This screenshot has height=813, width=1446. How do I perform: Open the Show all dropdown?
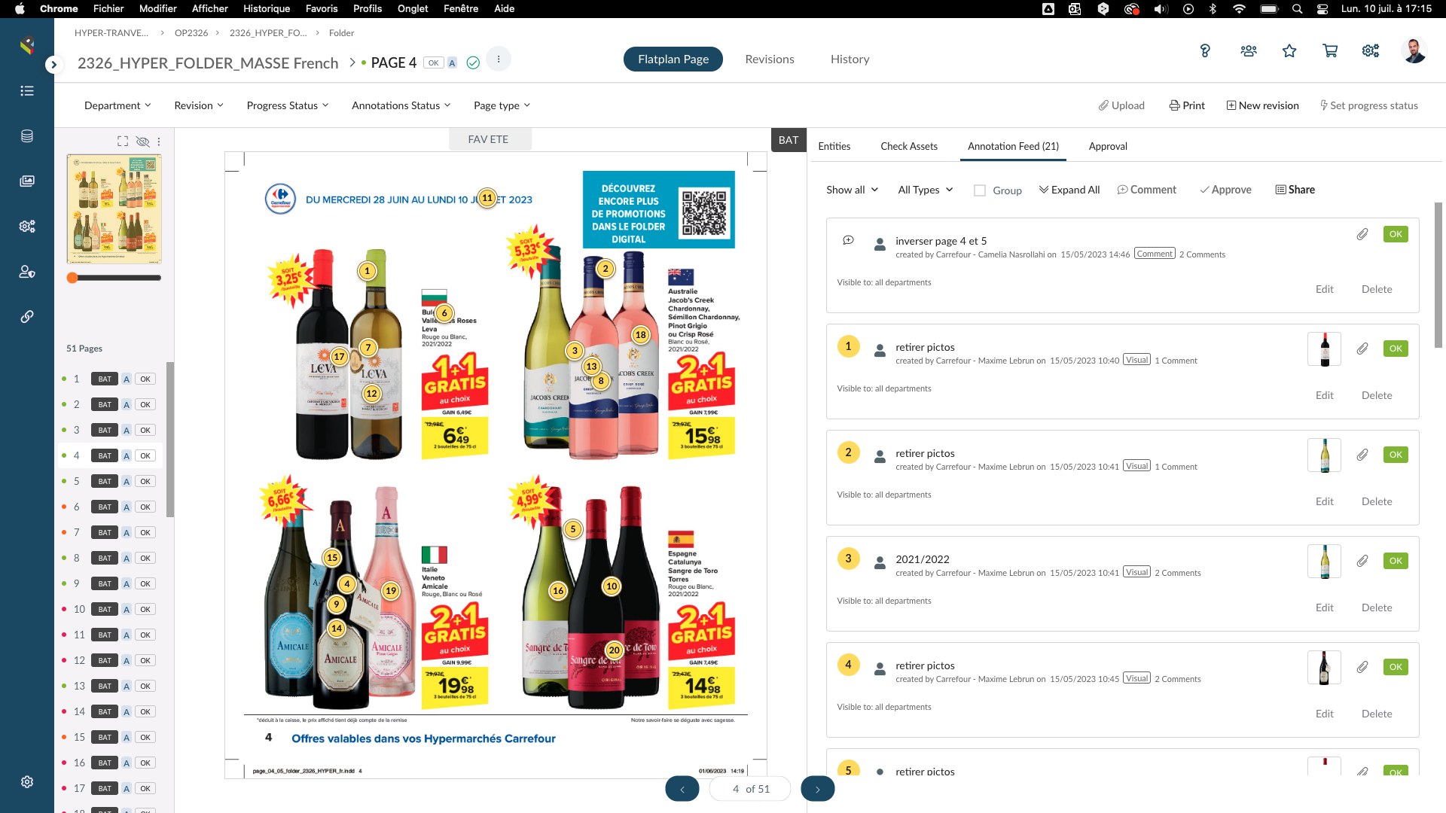[x=852, y=190]
